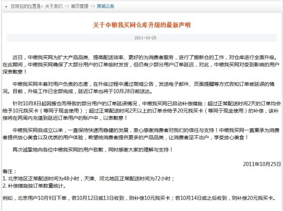This screenshot has height=211, width=283.
Task: Click the line starting 偿将在两周内充值到延迟订单
Action: [x=65, y=118]
